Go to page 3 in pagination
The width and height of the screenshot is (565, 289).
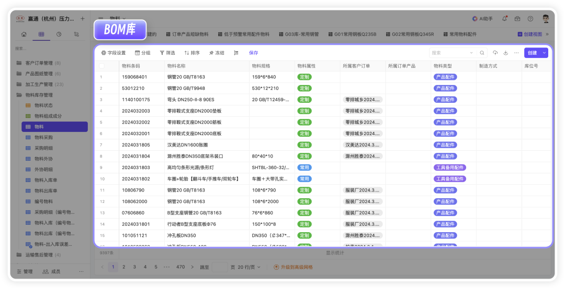coord(134,267)
